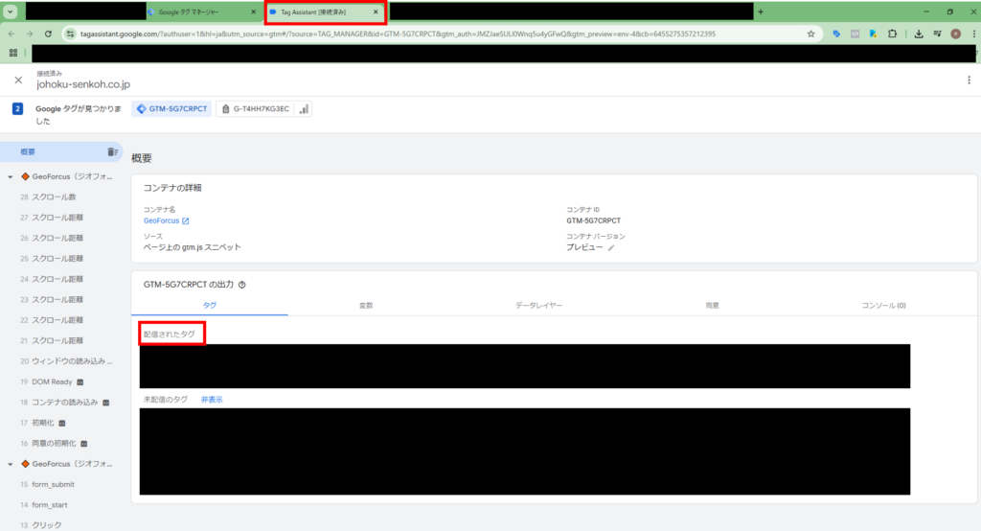Screen dimensions: 981x531
Task: Click the clear events icon beside 概要
Action: 112,152
